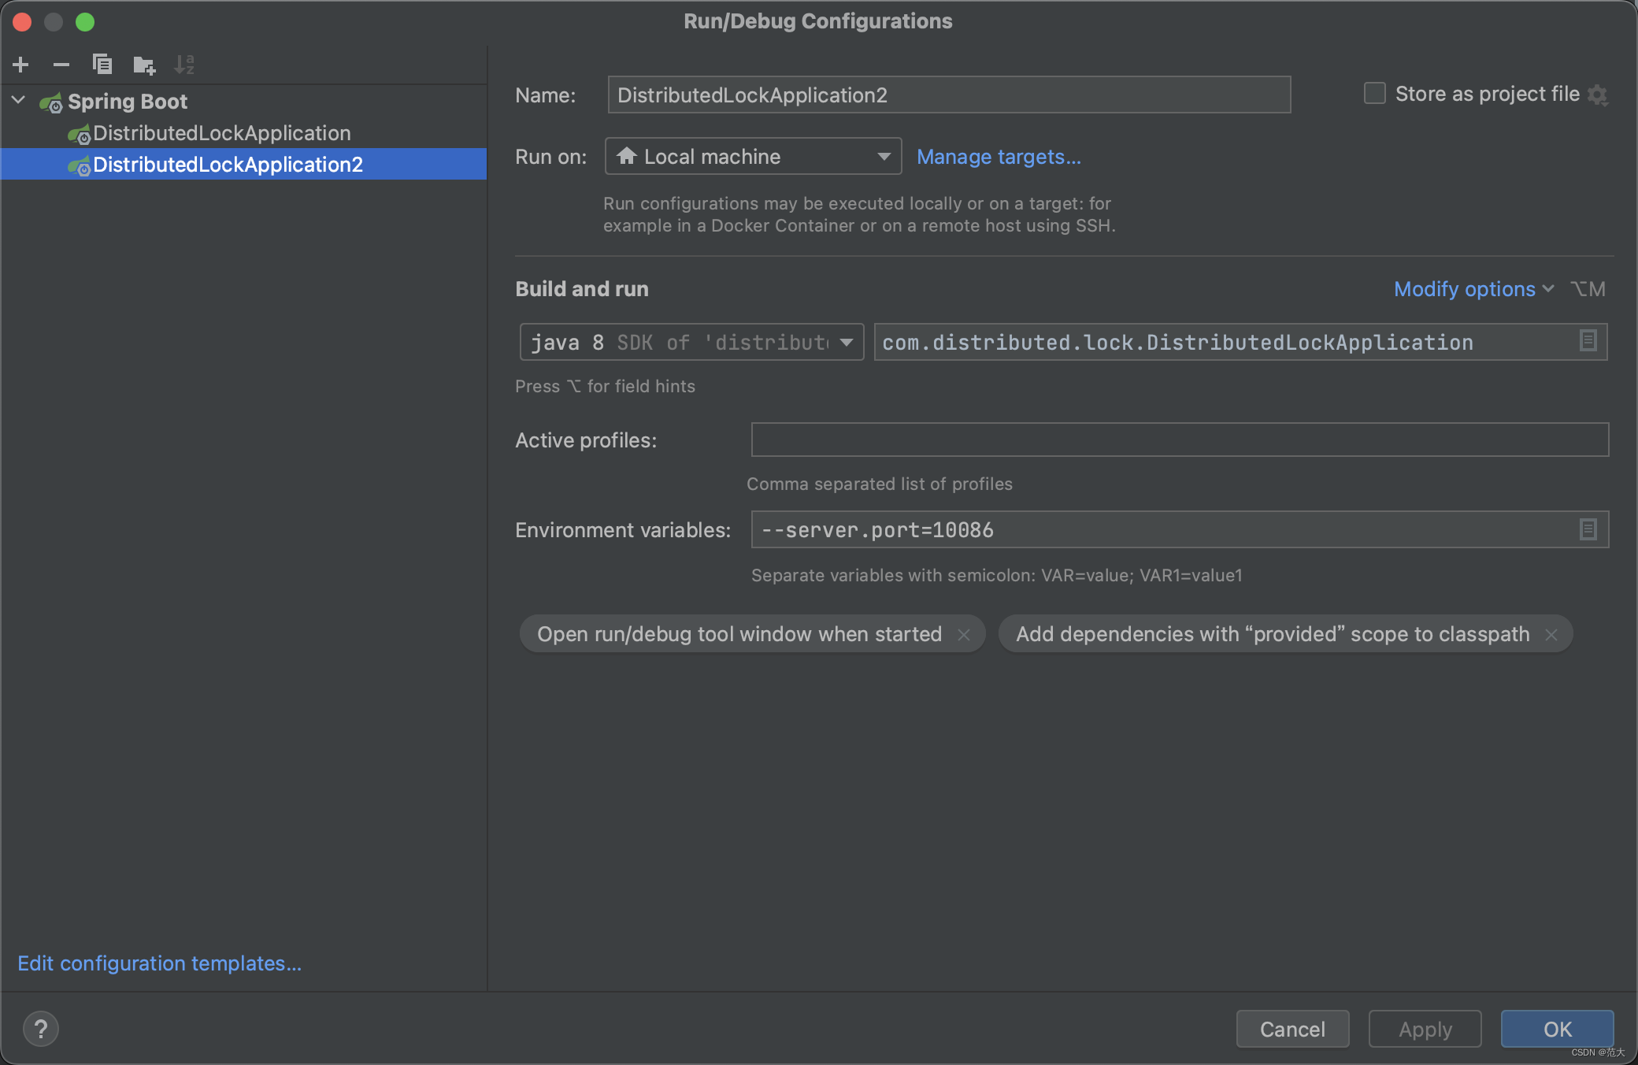Remove Add dependencies with provided scope option
The width and height of the screenshot is (1638, 1065).
(1551, 635)
